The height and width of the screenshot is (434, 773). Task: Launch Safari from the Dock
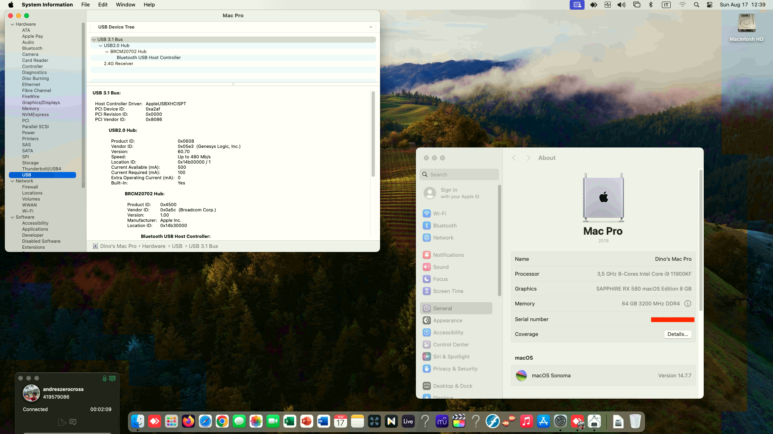(x=205, y=421)
